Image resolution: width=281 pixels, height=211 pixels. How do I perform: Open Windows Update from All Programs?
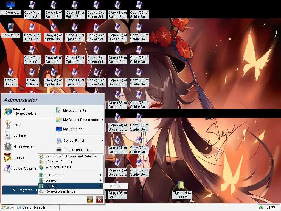[x=71, y=167]
